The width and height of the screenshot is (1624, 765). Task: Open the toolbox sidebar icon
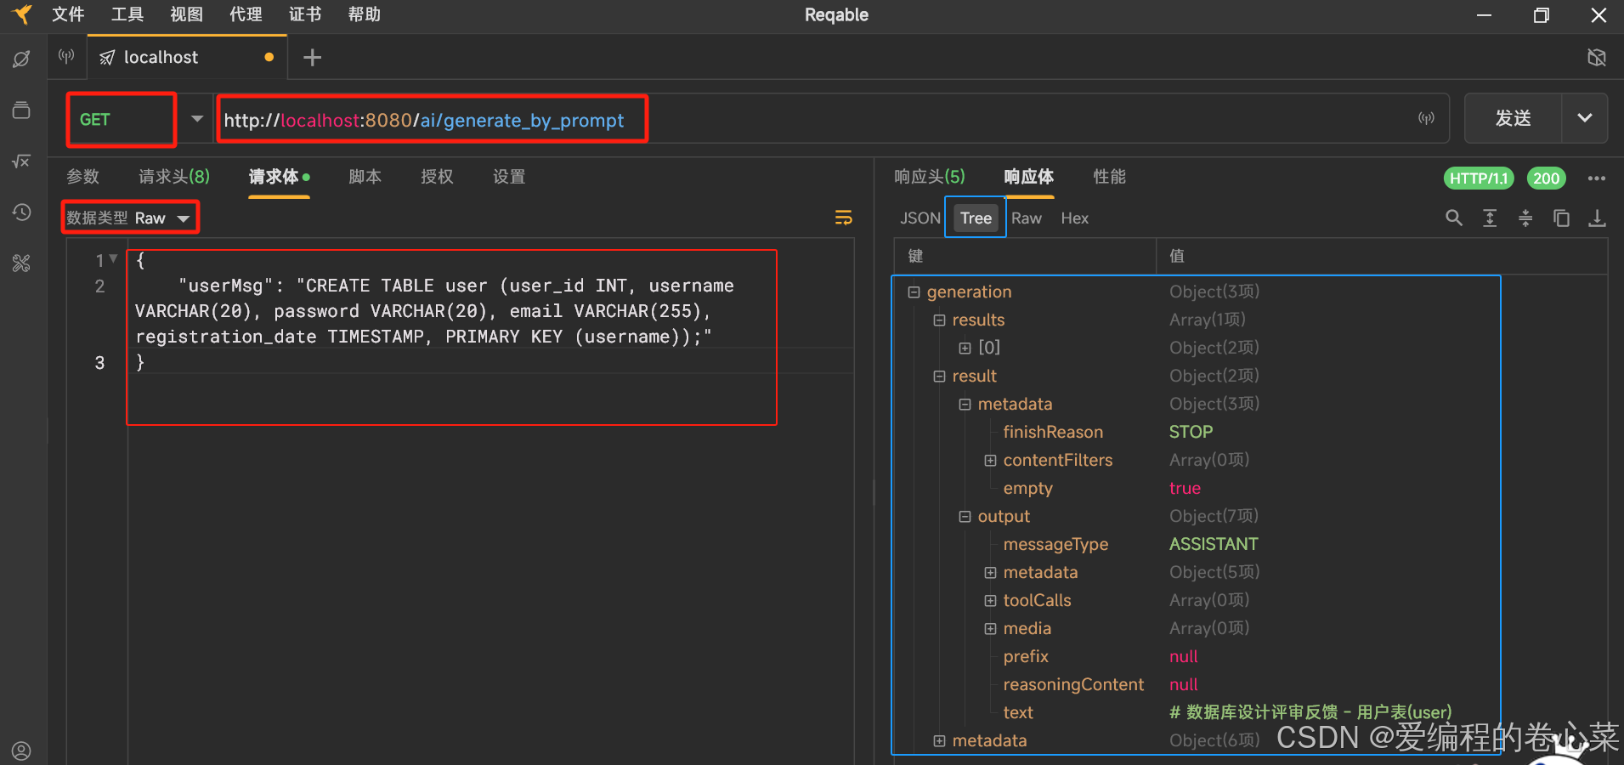pyautogui.click(x=21, y=263)
